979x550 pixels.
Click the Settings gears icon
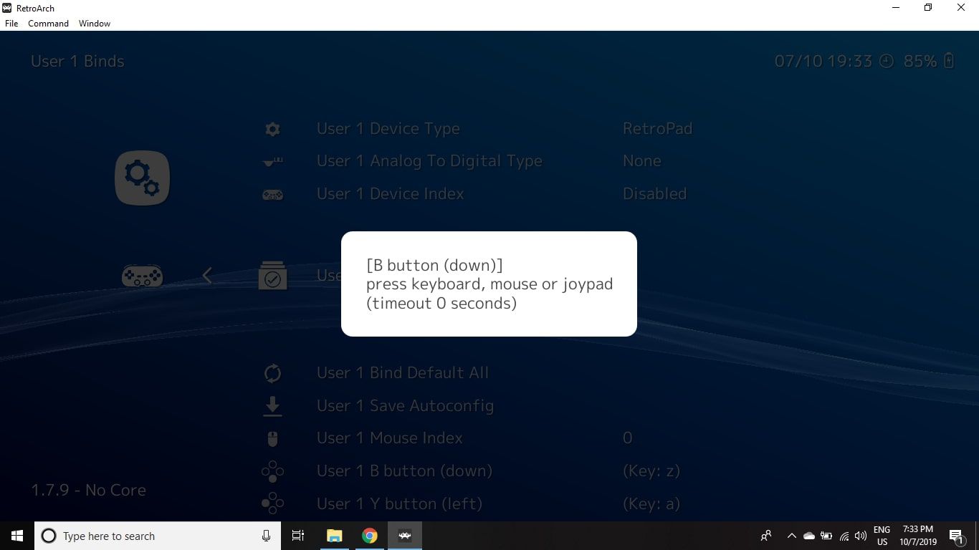click(x=142, y=178)
